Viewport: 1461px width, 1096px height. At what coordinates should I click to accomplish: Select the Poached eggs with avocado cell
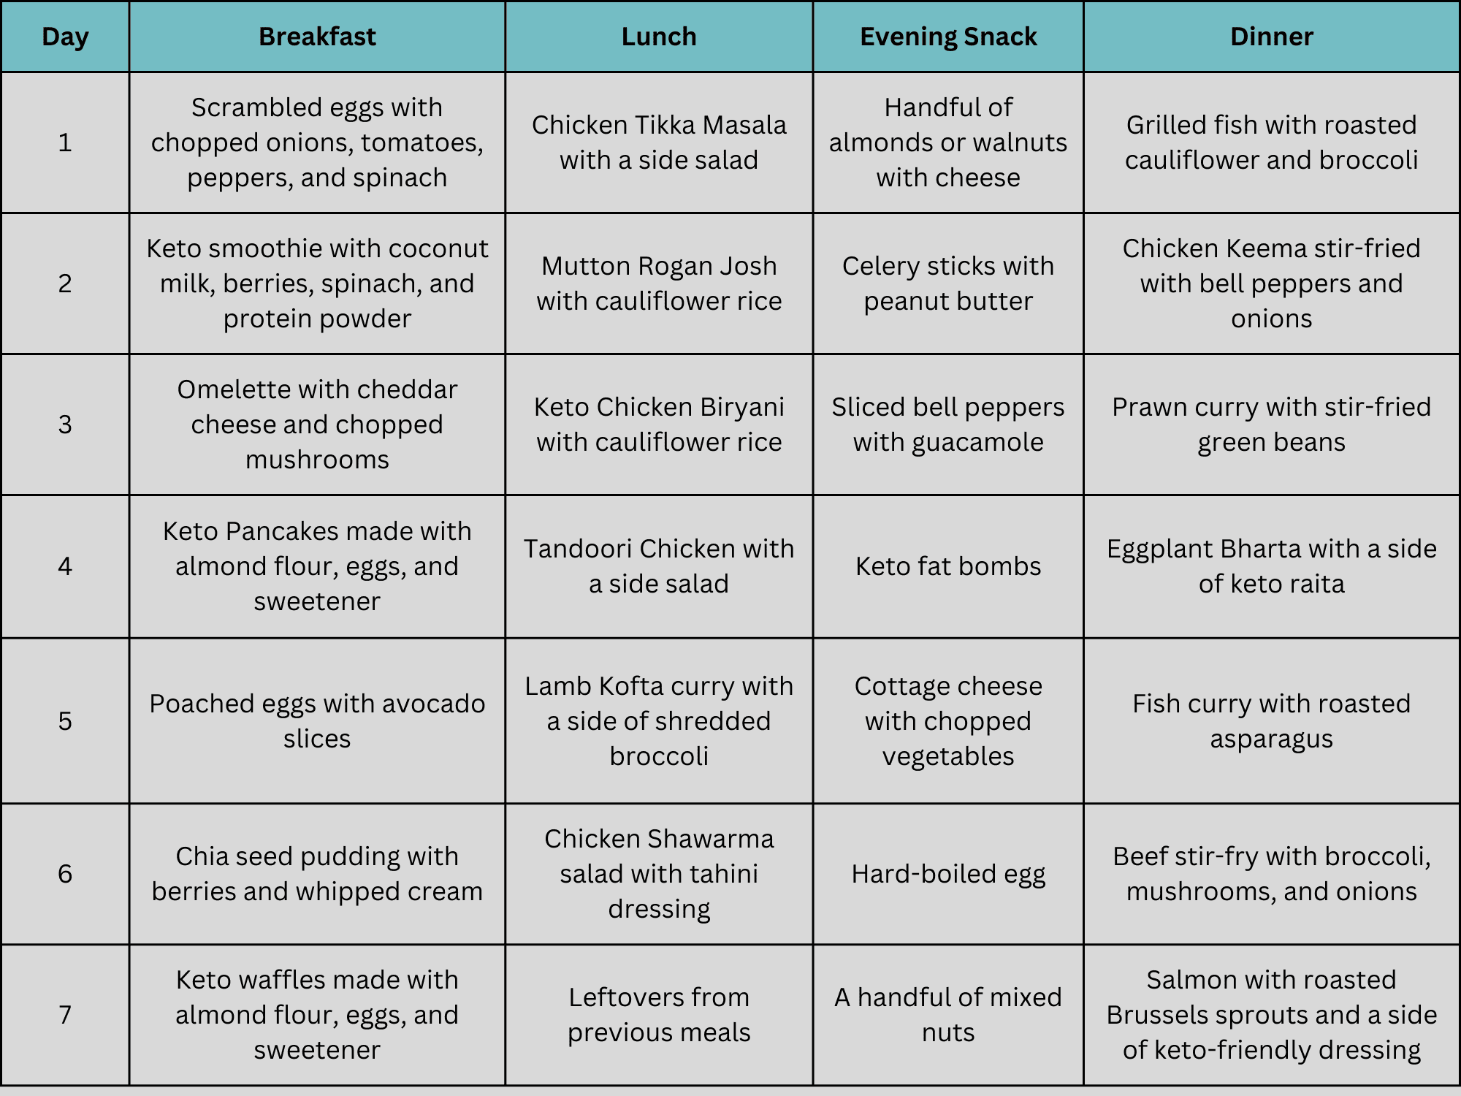click(x=317, y=721)
